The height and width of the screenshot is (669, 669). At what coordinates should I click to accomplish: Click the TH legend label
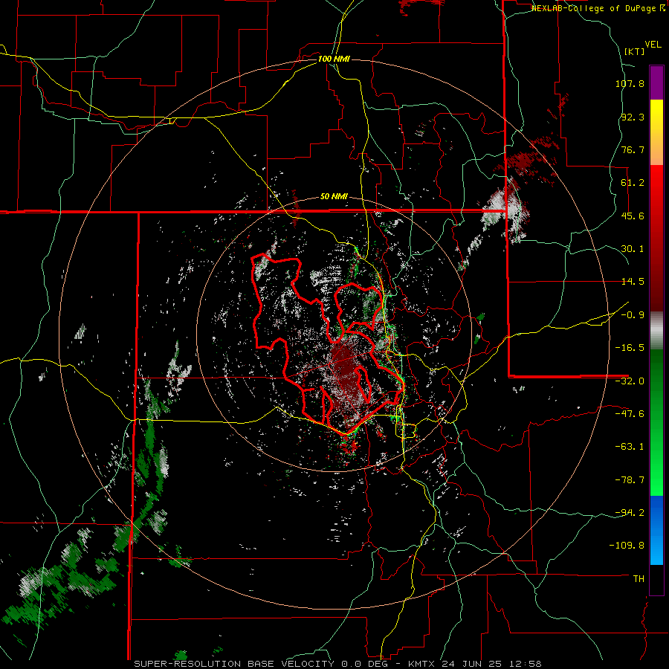coord(639,579)
